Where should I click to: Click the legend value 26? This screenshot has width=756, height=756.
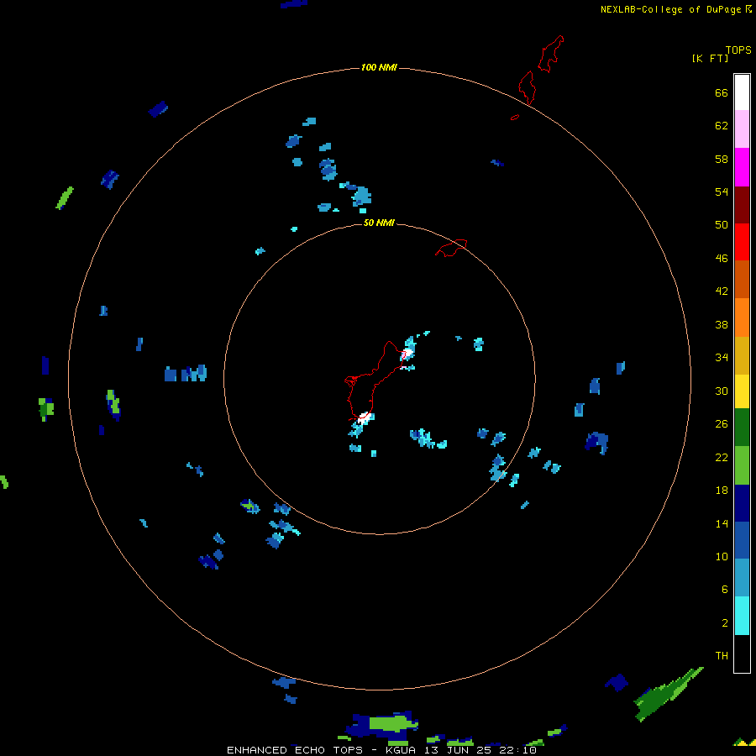pyautogui.click(x=722, y=424)
